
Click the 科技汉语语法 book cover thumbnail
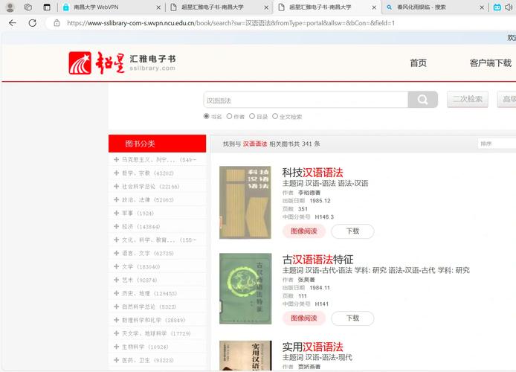click(245, 202)
